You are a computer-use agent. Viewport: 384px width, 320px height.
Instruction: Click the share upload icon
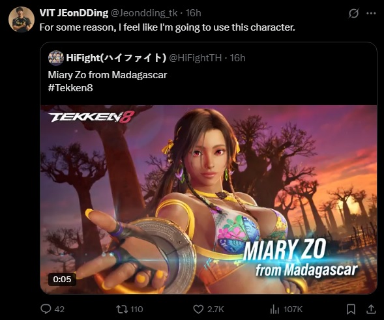(371, 309)
